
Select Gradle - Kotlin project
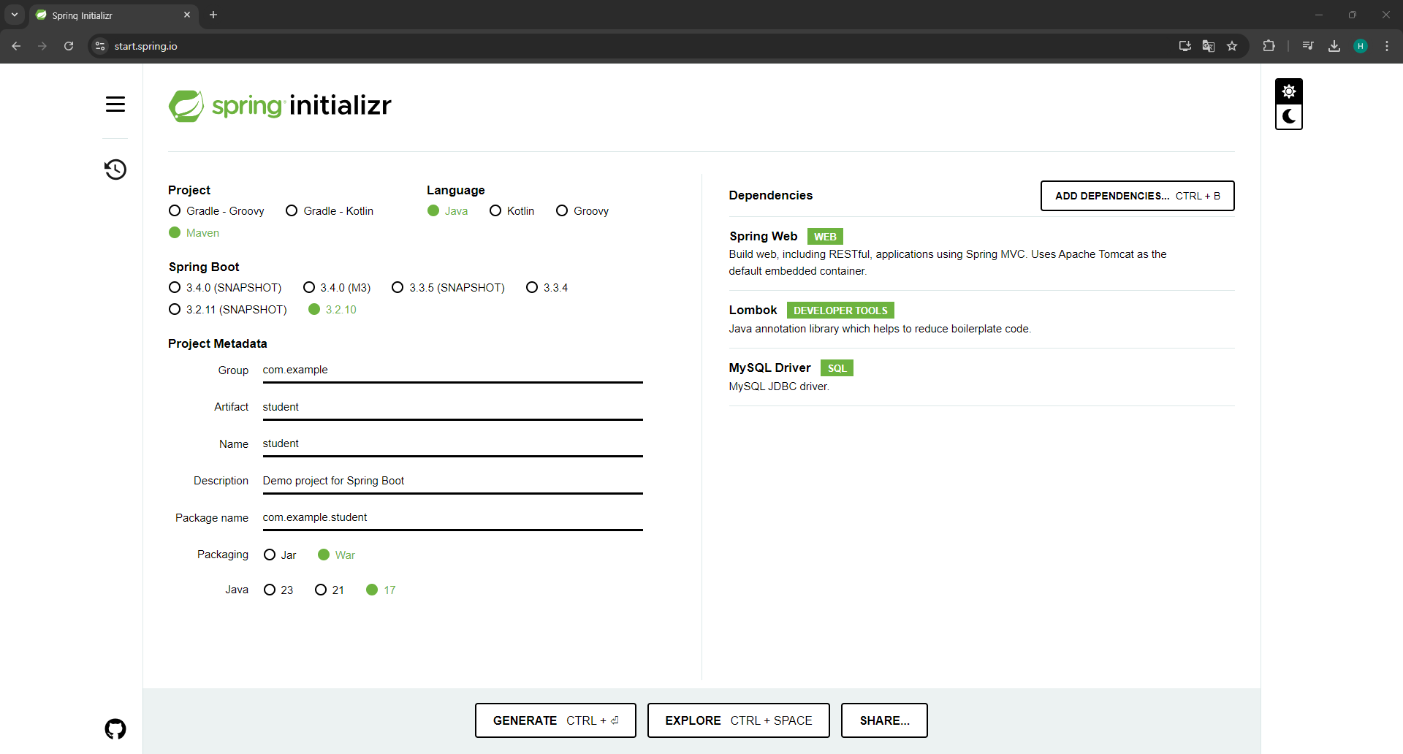[x=330, y=211]
